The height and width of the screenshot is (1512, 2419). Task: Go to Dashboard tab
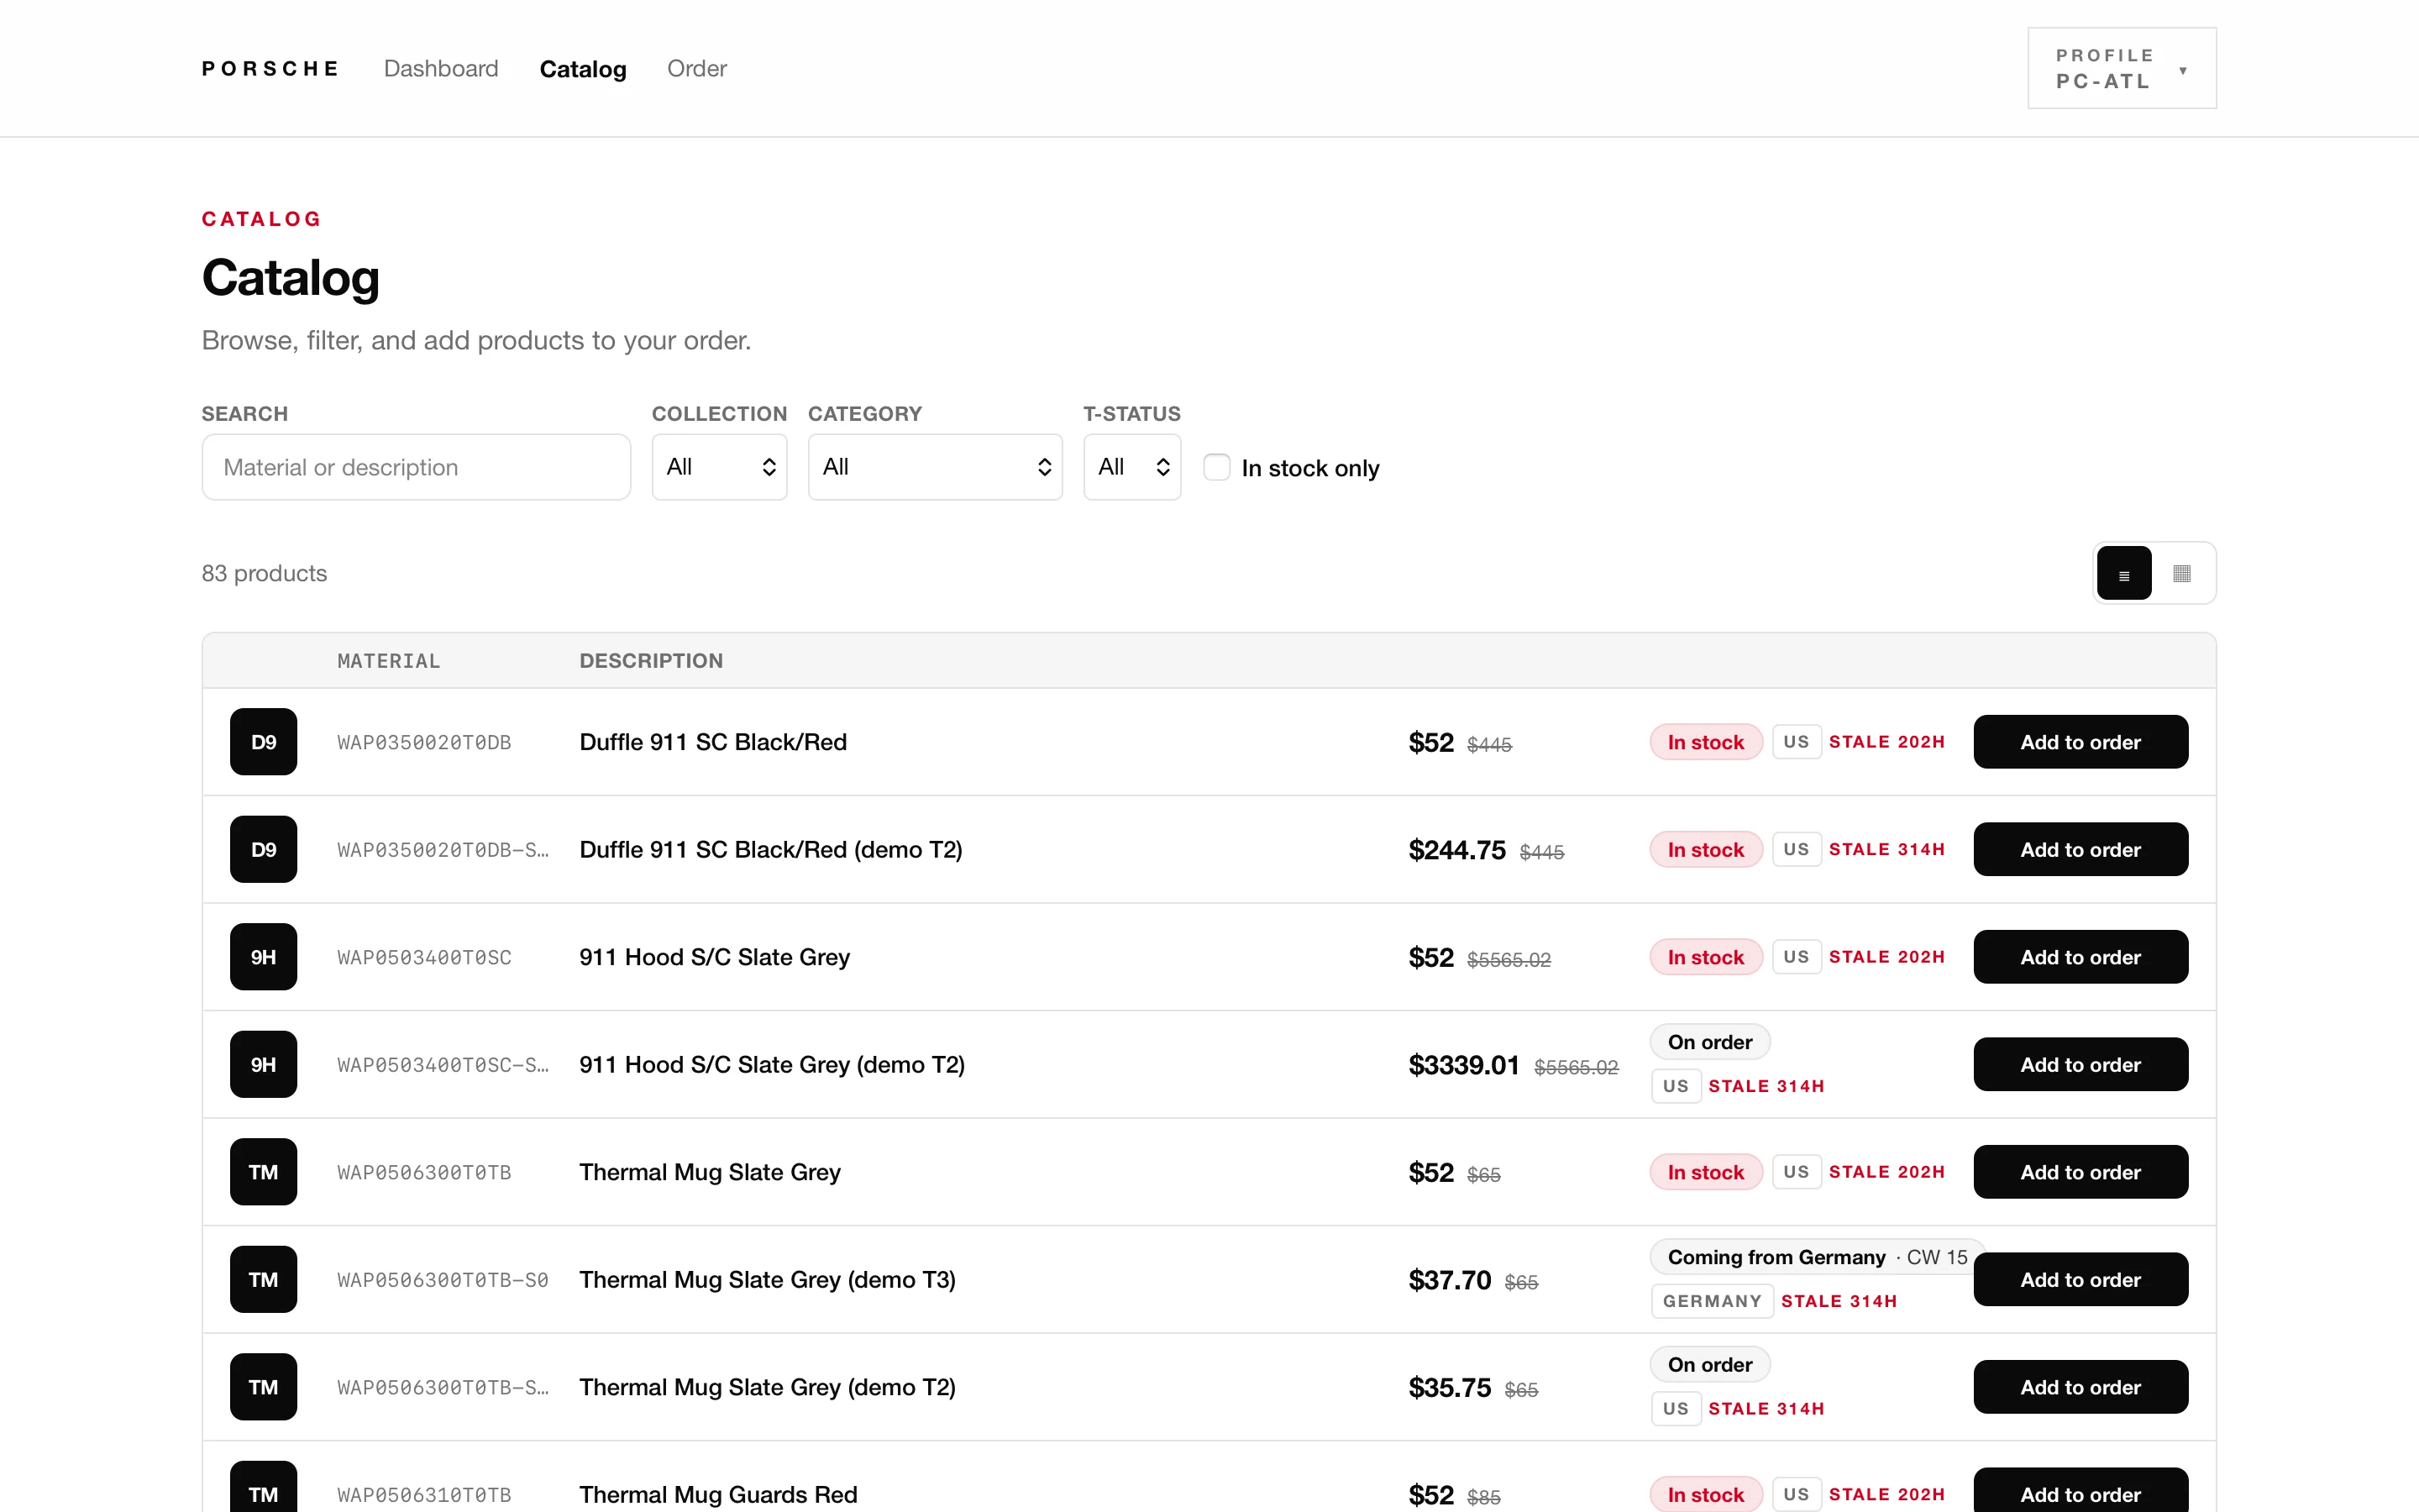click(x=441, y=69)
